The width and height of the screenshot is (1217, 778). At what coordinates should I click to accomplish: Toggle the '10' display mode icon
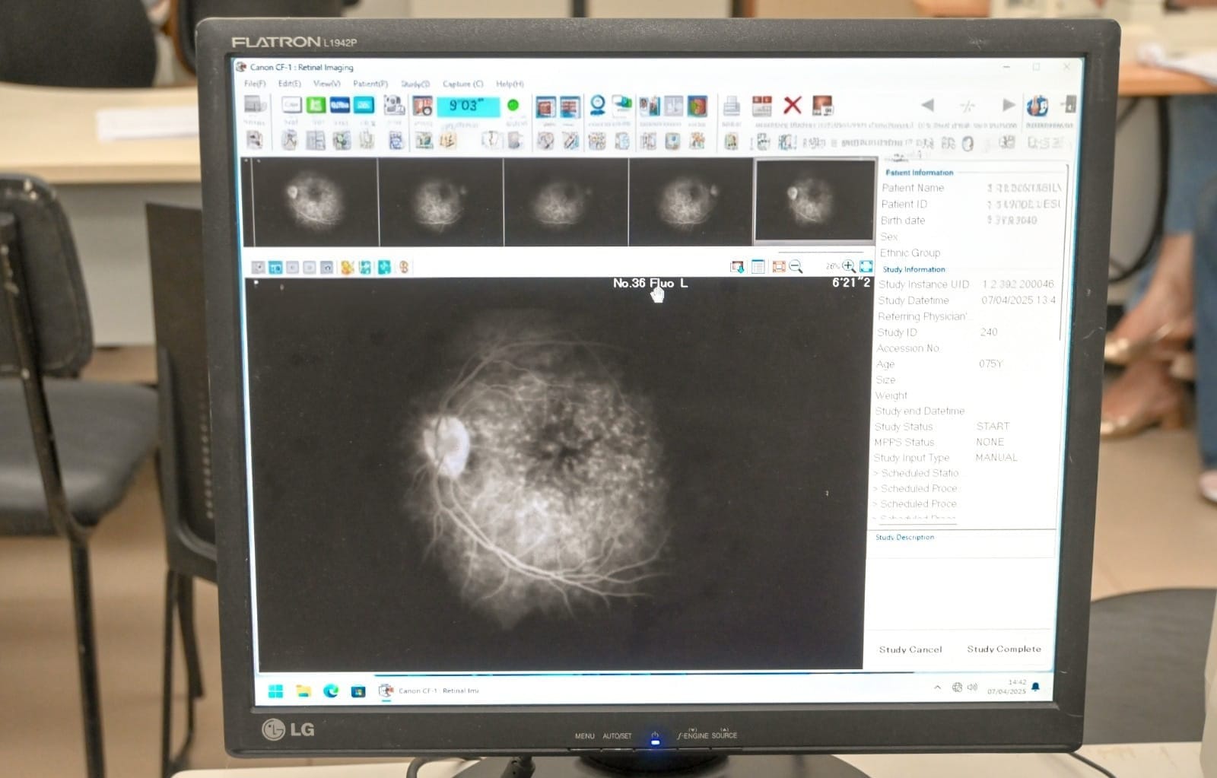(x=275, y=268)
